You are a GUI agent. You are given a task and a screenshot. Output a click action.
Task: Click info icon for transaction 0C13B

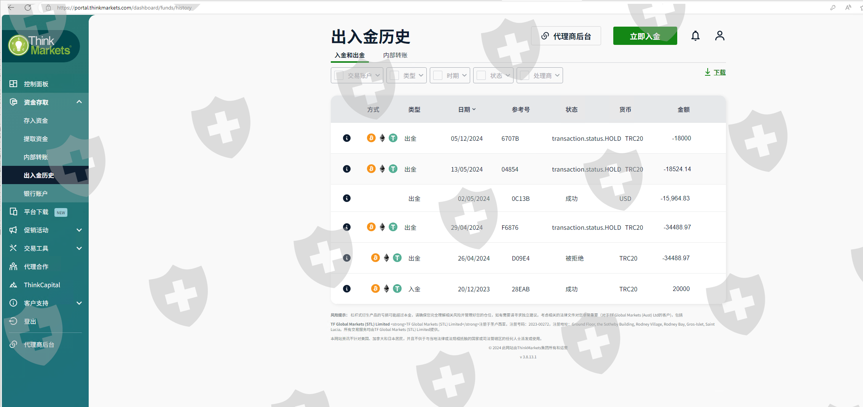[346, 198]
